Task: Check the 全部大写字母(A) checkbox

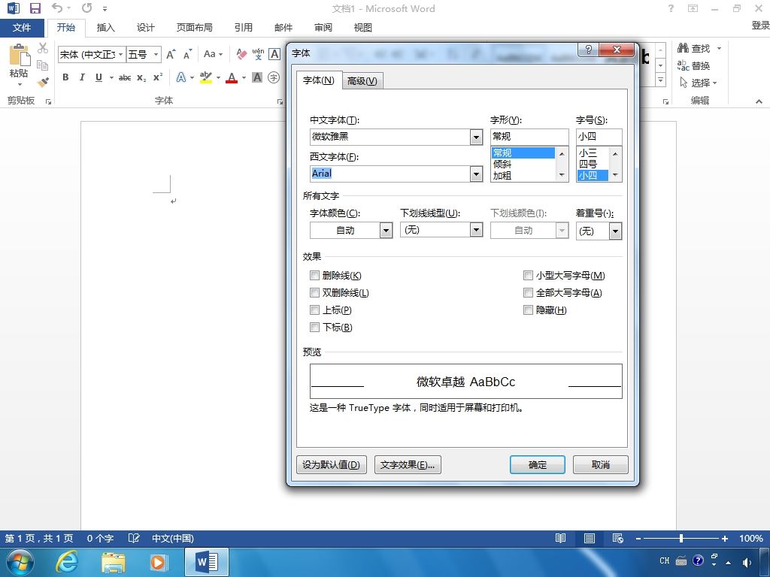Action: 528,292
